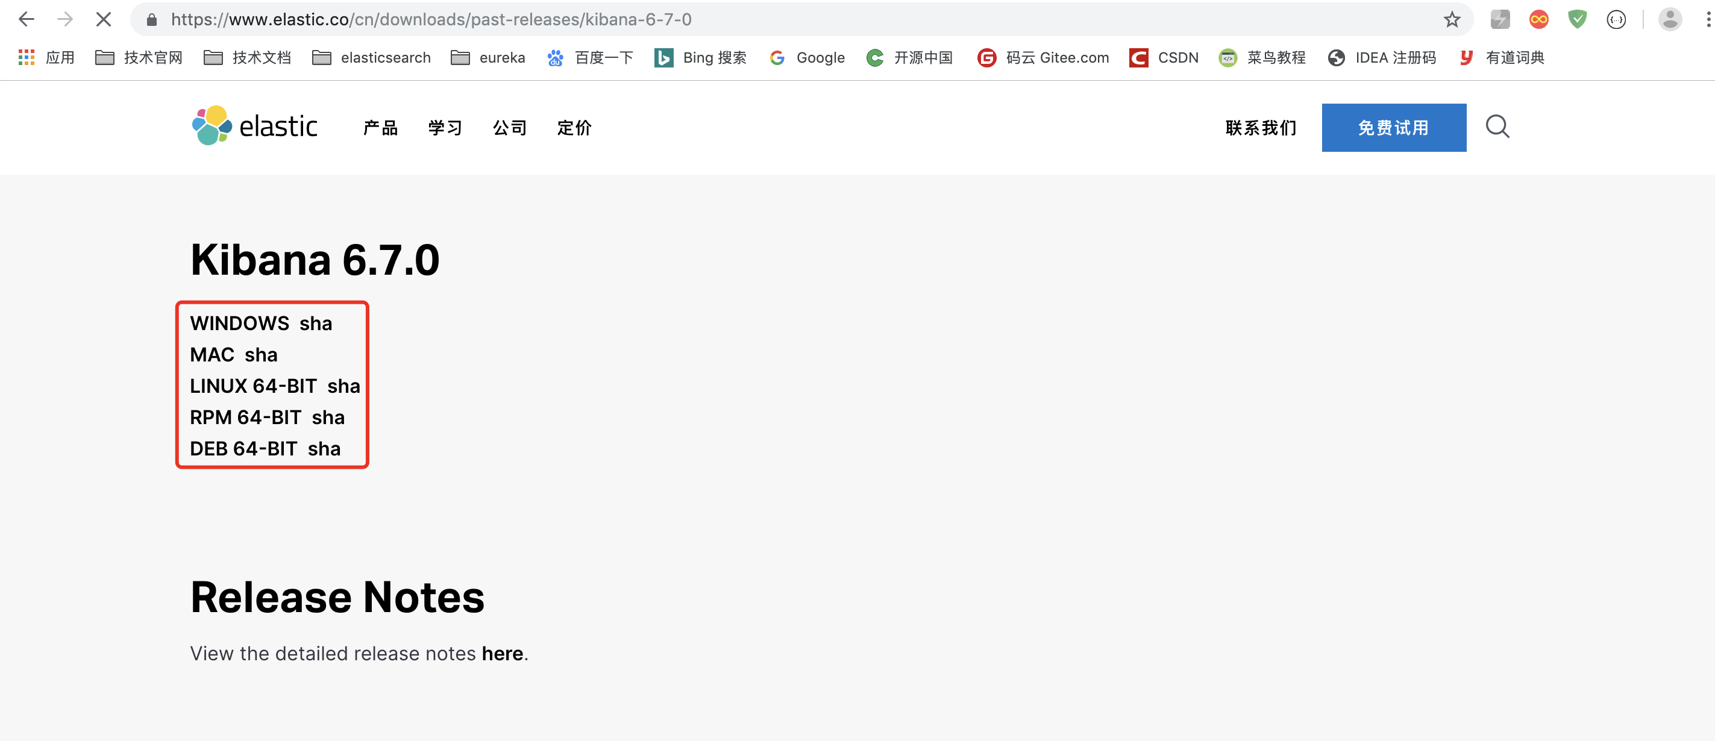Open the elasticsearch bookmark folder
Viewport: 1715px width, 741px height.
pyautogui.click(x=371, y=58)
